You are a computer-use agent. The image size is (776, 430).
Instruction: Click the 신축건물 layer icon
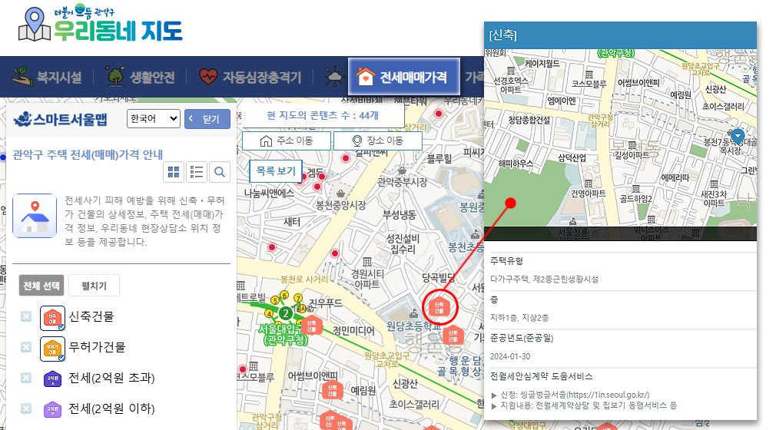pos(51,317)
